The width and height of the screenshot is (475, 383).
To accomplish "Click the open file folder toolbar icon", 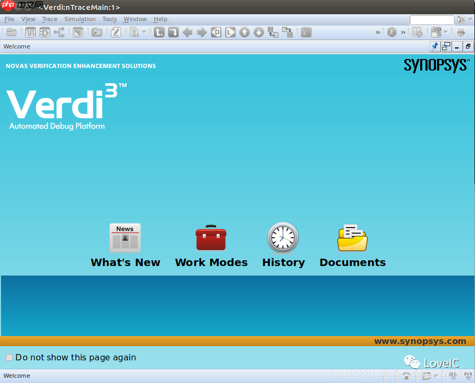I will coord(12,32).
